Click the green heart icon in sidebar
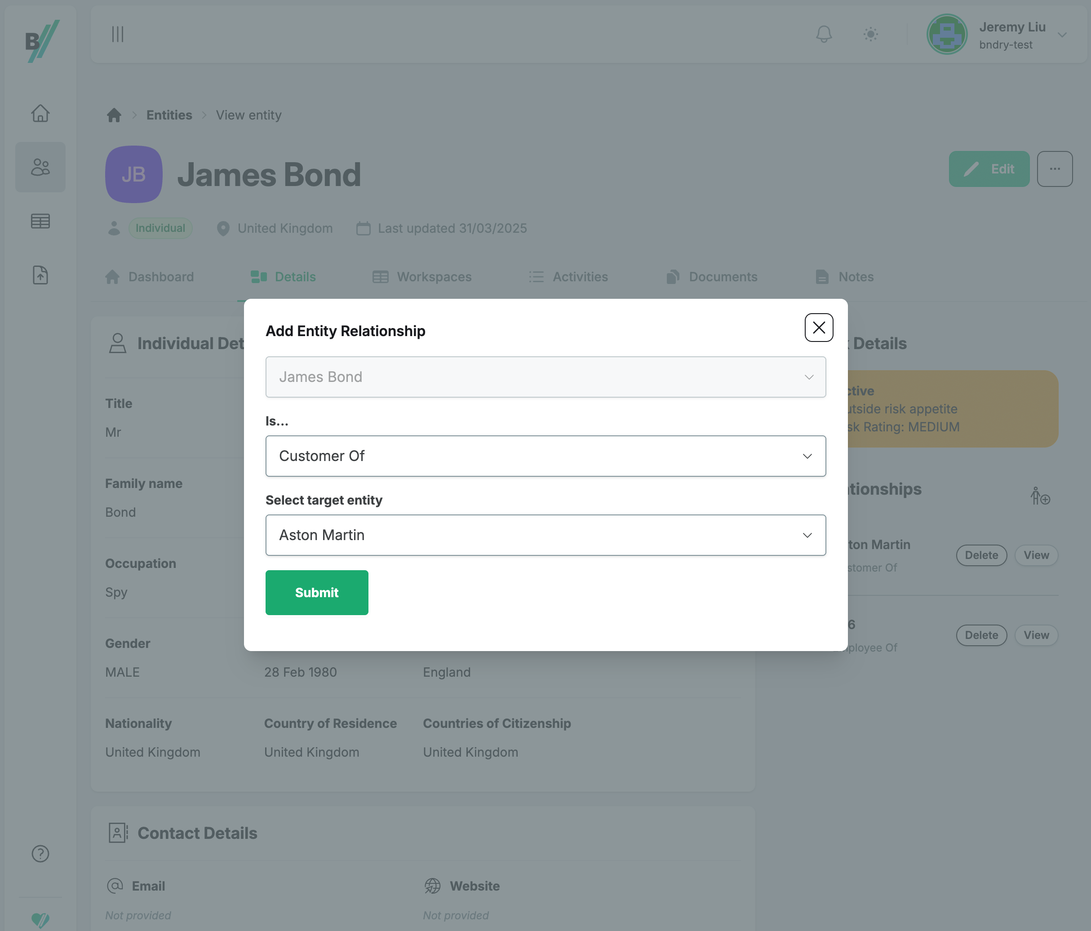The image size is (1091, 931). point(40,920)
